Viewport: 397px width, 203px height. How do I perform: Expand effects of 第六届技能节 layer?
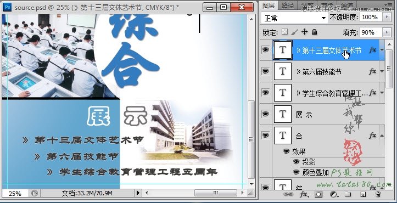pos(382,72)
